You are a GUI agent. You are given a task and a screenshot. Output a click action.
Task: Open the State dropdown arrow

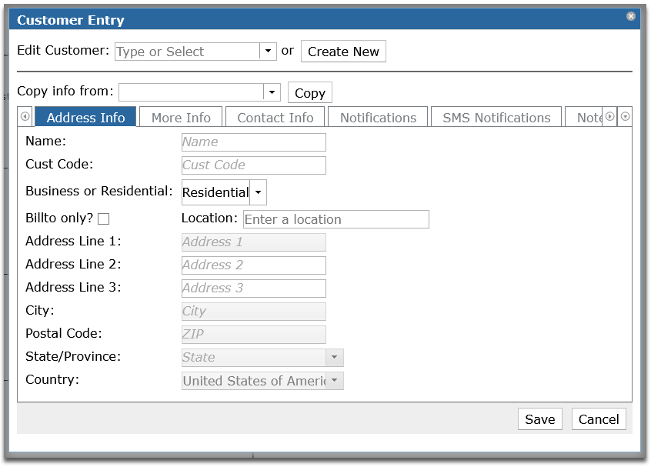pyautogui.click(x=334, y=358)
